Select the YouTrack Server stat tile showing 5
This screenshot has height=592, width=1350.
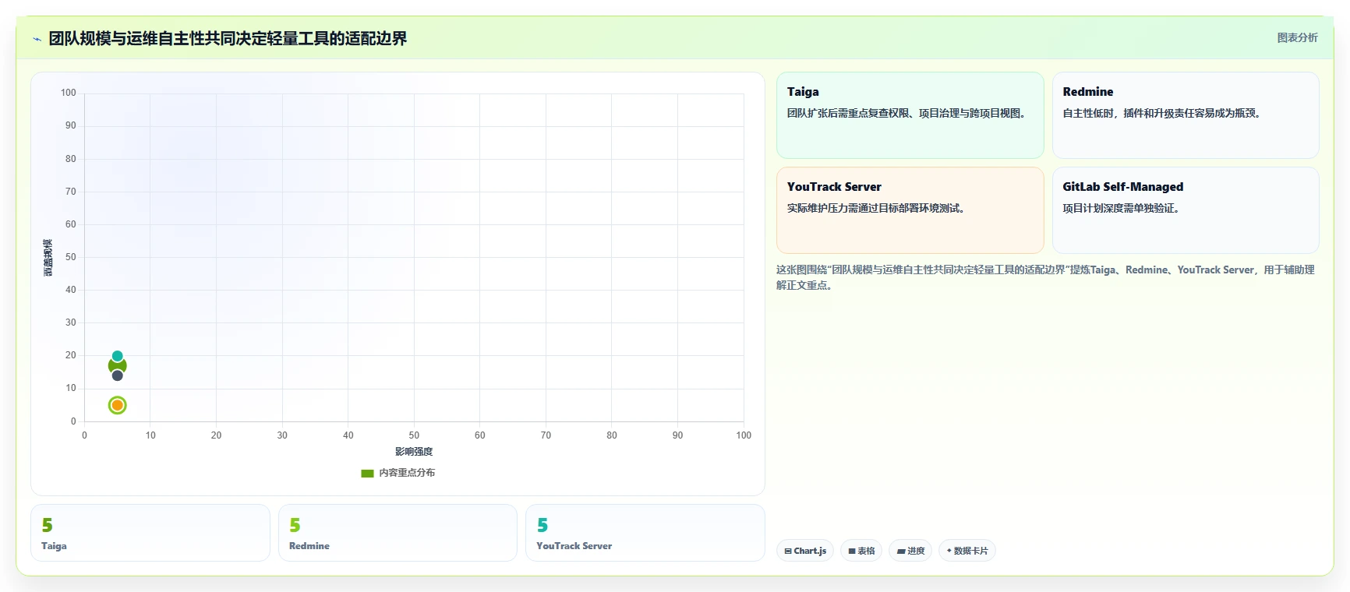click(x=645, y=533)
